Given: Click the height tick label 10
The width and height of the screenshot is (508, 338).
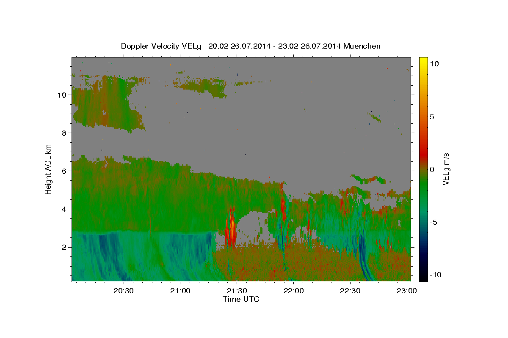Looking at the screenshot, I should [62, 95].
